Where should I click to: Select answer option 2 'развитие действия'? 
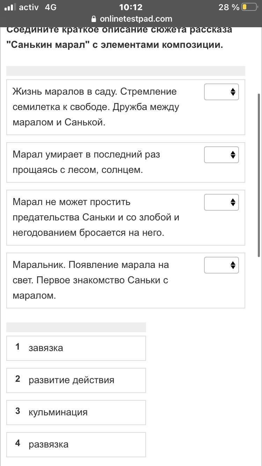coord(76,380)
